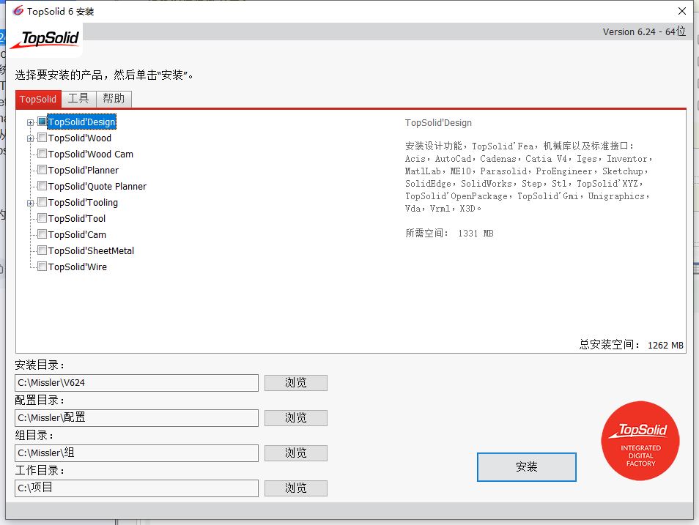This screenshot has height=525, width=699.
Task: Select the TopSolid'Design tree label
Action: point(81,122)
